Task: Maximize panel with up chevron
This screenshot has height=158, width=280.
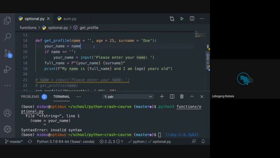Action: (x=192, y=97)
